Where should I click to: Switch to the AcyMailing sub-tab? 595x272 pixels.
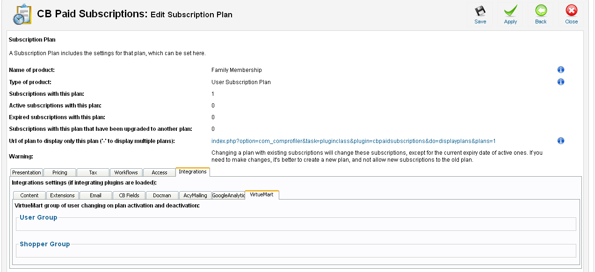[x=196, y=195]
